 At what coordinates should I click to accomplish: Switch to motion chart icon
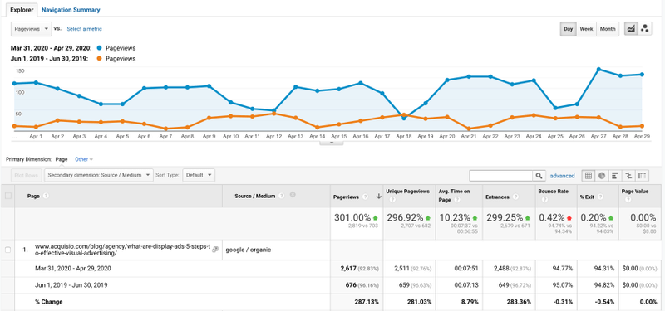pyautogui.click(x=645, y=29)
